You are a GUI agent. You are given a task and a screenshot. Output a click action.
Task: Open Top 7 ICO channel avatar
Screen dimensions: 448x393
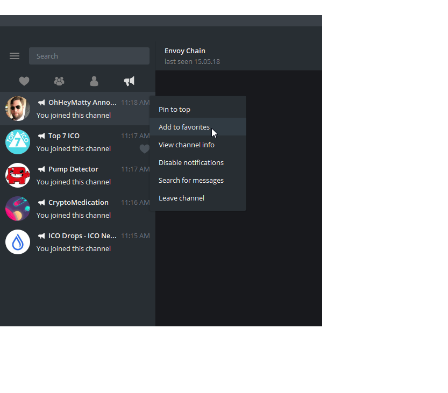[18, 142]
